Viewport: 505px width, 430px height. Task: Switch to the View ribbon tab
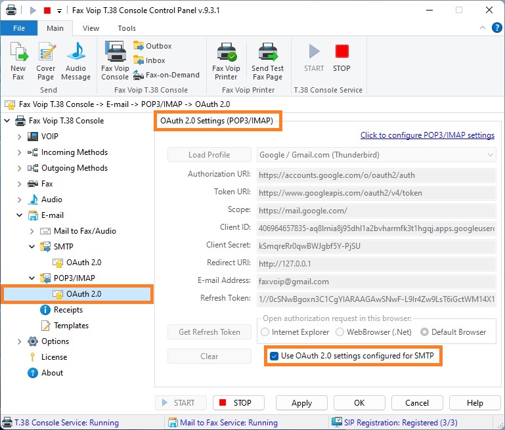tap(91, 28)
